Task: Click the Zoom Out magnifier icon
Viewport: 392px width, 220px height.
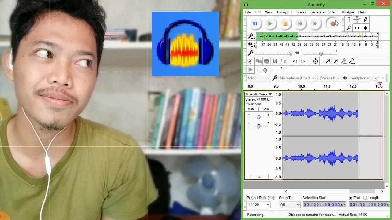Action: [x=336, y=61]
